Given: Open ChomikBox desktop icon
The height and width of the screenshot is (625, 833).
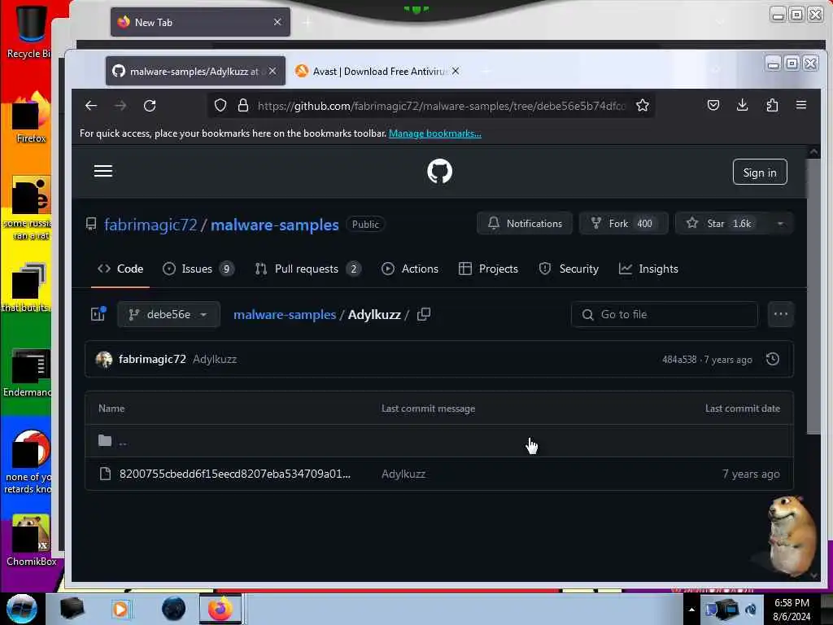Looking at the screenshot, I should 32,540.
